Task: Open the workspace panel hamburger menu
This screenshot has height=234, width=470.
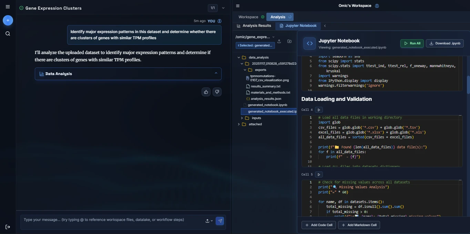Action: (x=238, y=6)
